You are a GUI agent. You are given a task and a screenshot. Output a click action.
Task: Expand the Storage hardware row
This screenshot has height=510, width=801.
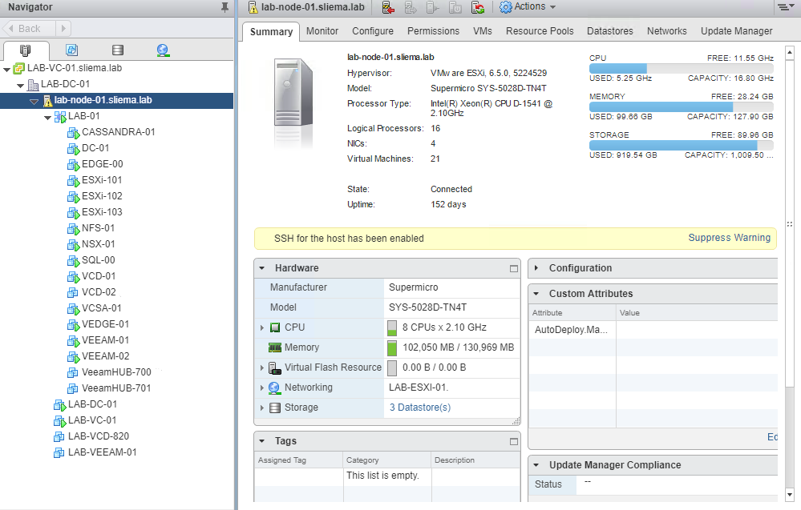(x=262, y=408)
